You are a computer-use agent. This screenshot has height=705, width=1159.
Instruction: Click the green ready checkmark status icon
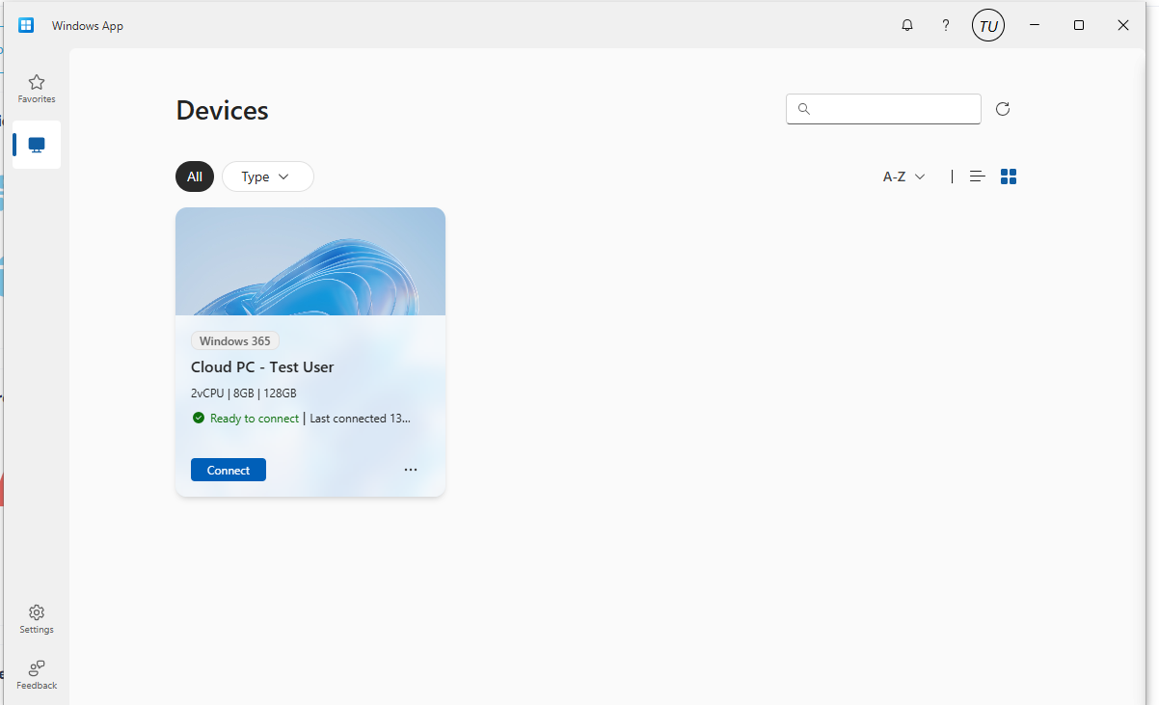199,418
